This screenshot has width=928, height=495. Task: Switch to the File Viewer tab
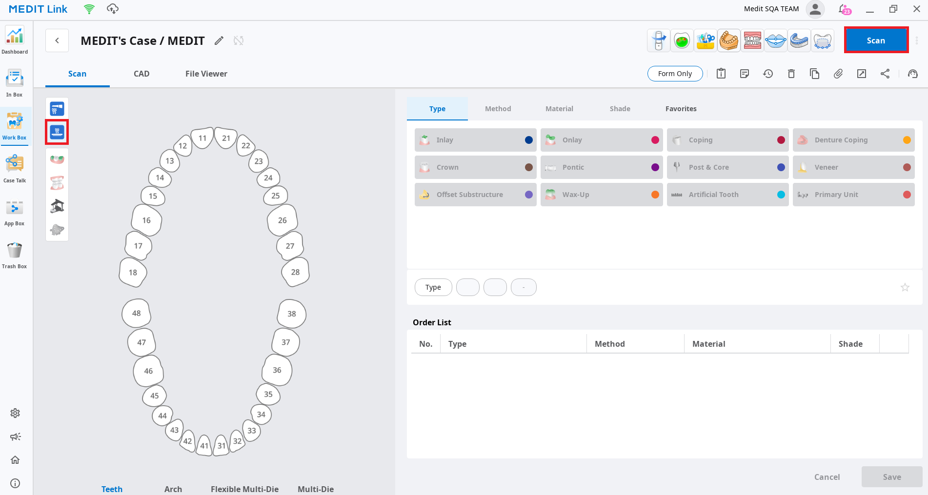click(206, 74)
